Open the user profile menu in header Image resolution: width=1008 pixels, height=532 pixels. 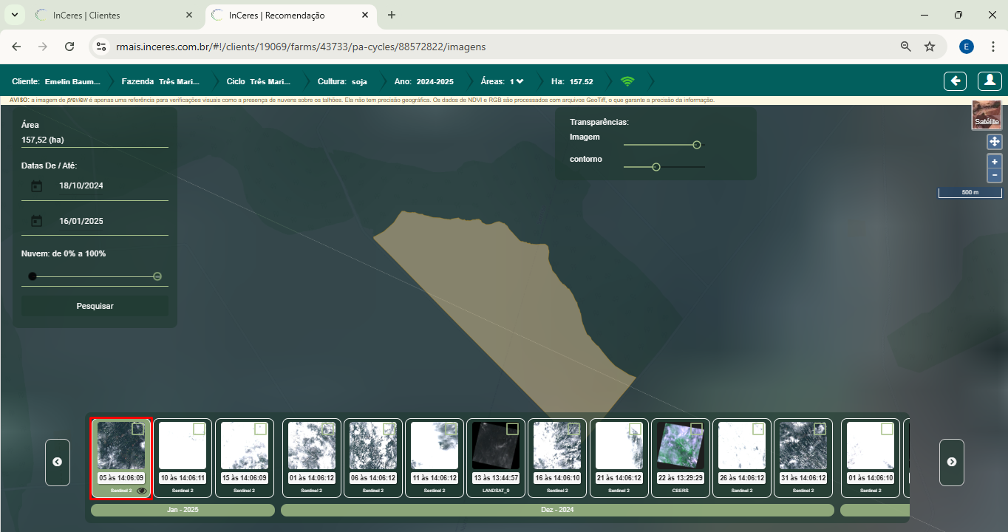tap(990, 81)
